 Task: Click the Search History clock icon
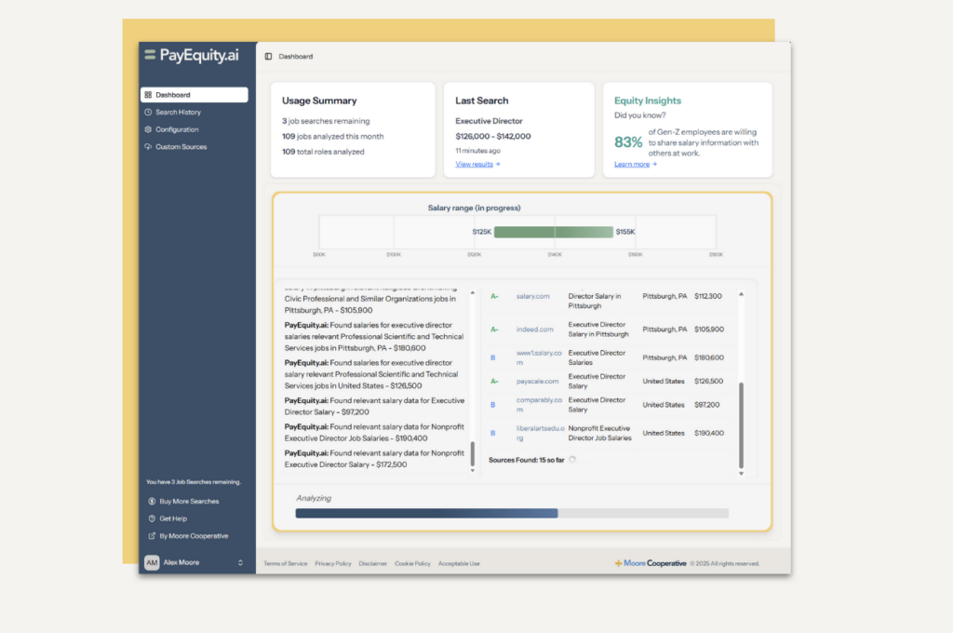pos(149,113)
